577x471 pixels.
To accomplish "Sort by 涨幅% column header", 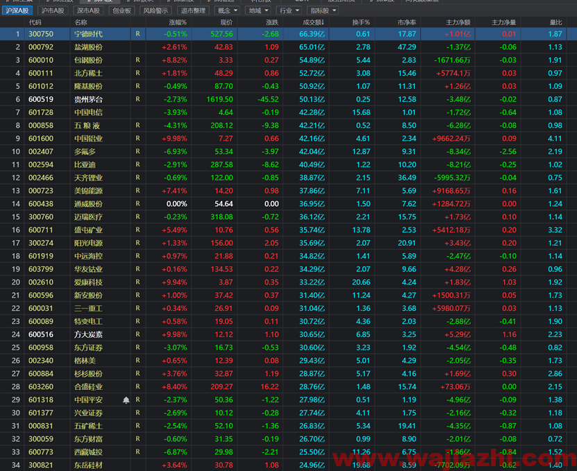I will pyautogui.click(x=178, y=22).
